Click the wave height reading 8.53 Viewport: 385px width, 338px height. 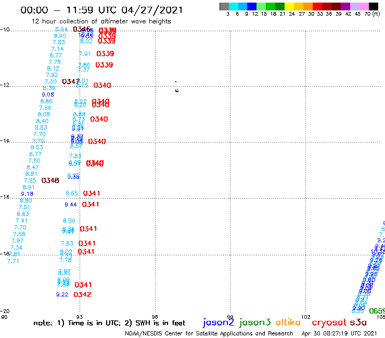(x=37, y=147)
